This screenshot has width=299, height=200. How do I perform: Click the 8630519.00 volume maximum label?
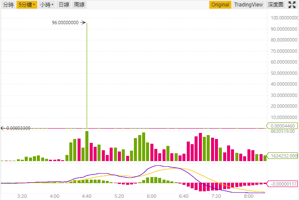tap(283, 131)
